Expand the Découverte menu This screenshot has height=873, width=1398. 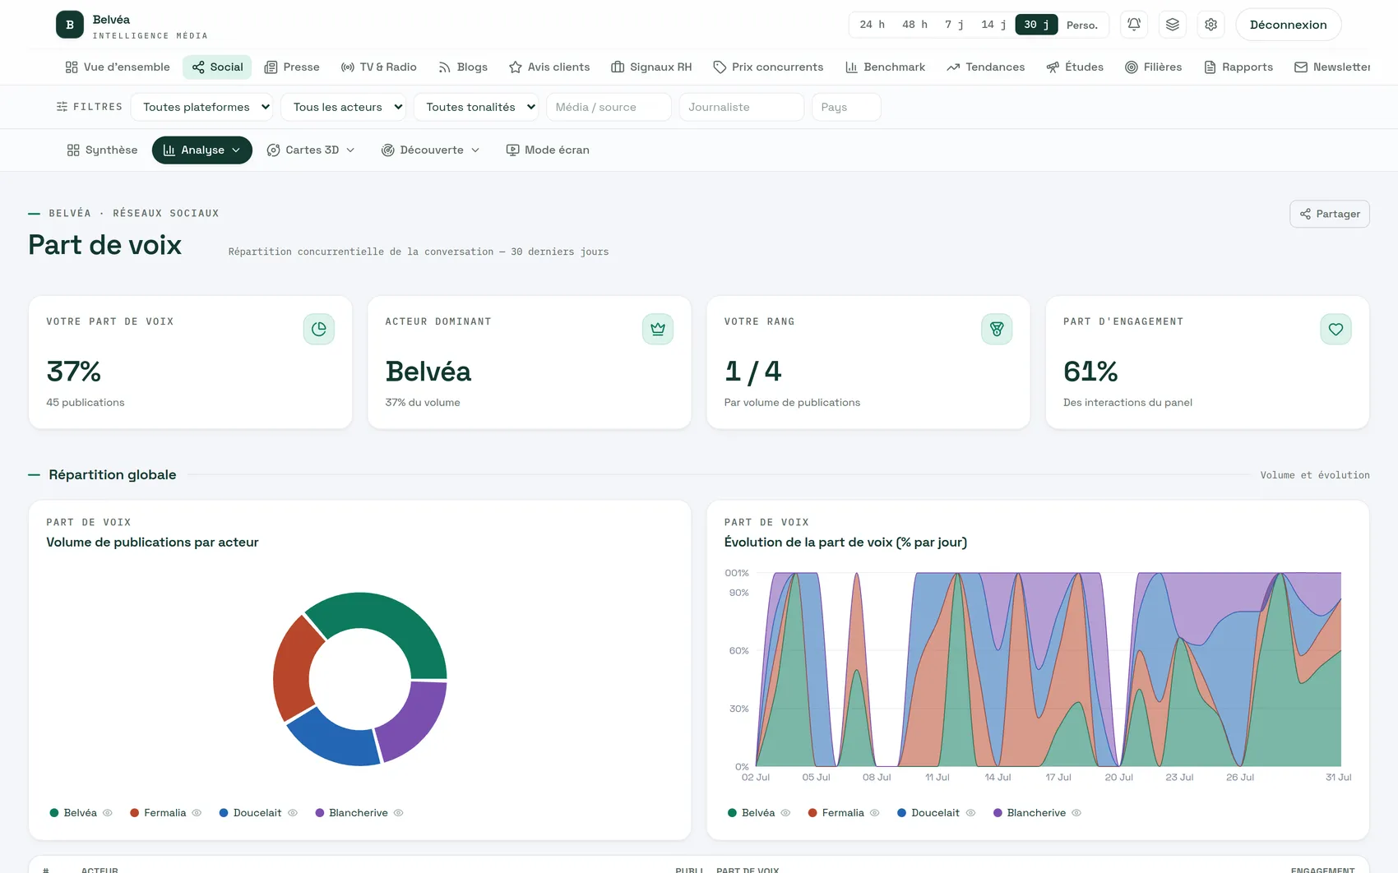click(x=430, y=150)
